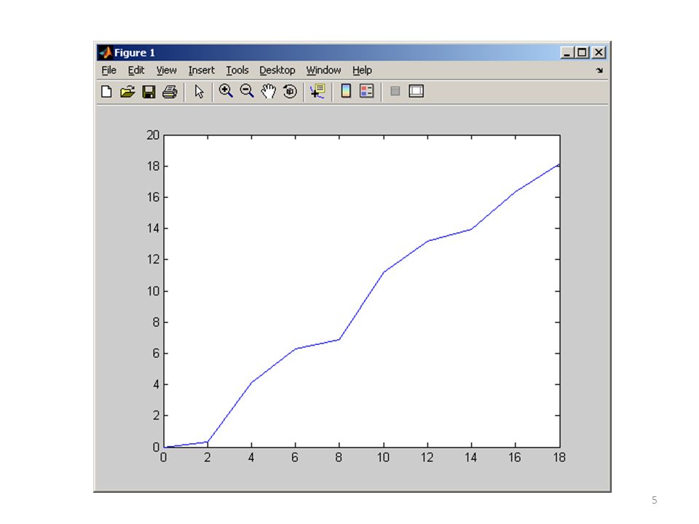
Task: Click the New Figure toolbar icon
Action: 106,92
